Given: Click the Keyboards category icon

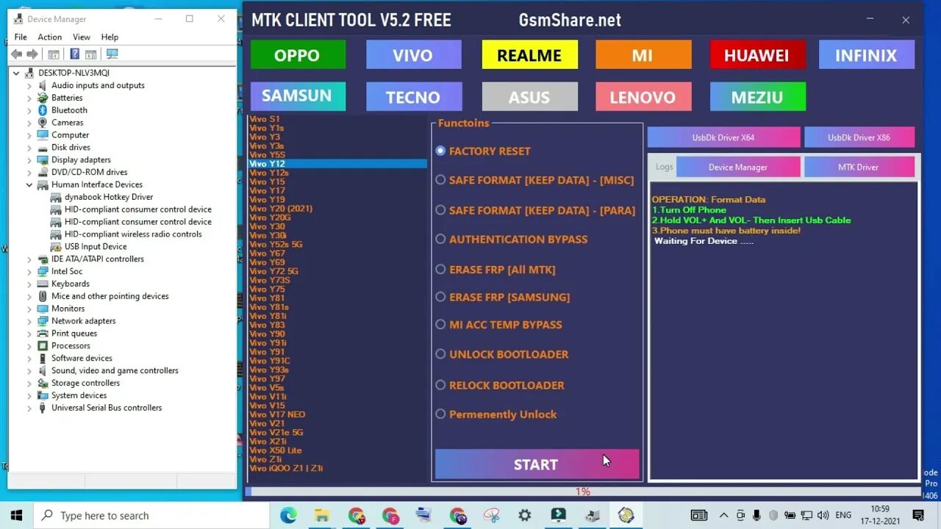Looking at the screenshot, I should [x=43, y=284].
